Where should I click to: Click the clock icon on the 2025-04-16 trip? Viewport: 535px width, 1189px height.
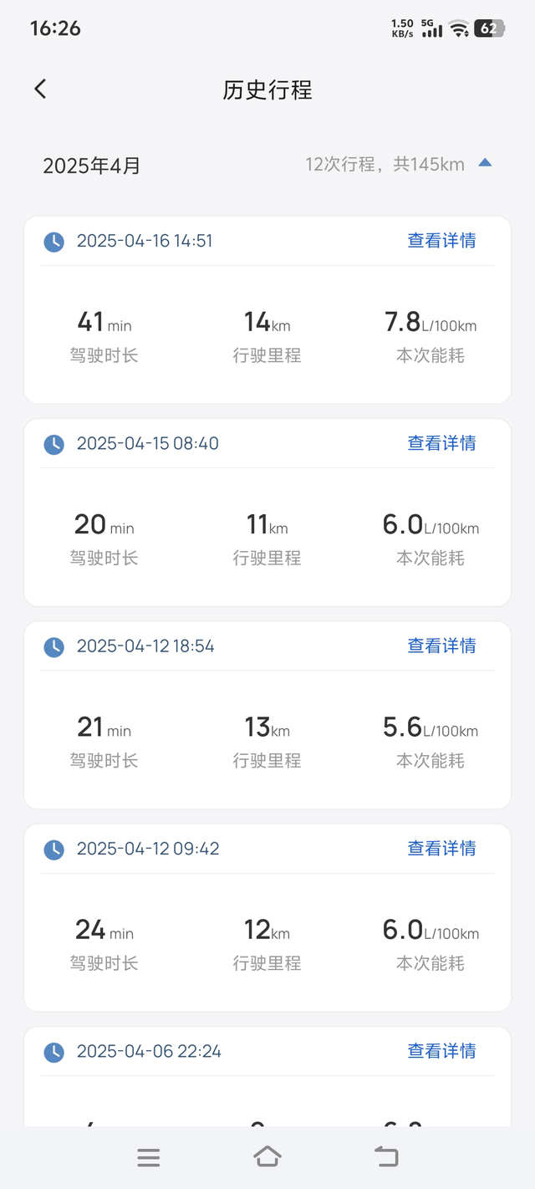[x=53, y=242]
